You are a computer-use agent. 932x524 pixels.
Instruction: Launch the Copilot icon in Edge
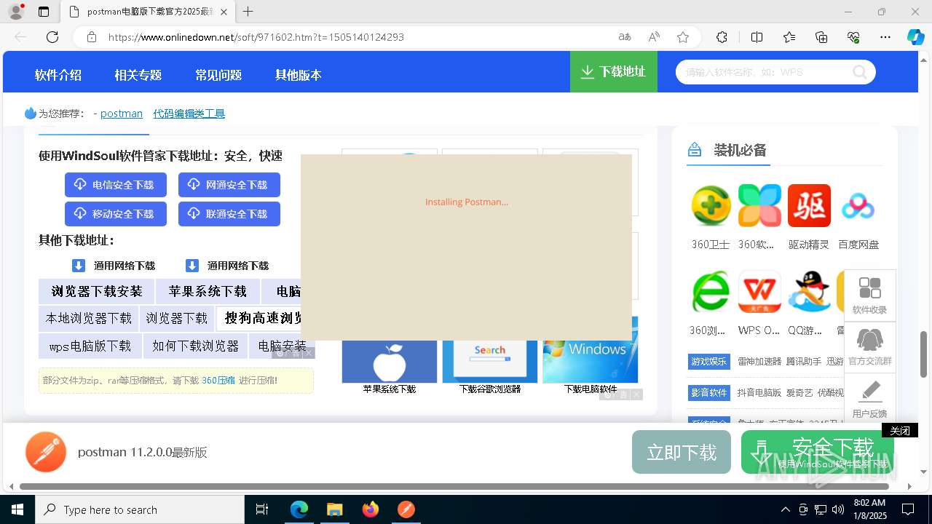[915, 37]
